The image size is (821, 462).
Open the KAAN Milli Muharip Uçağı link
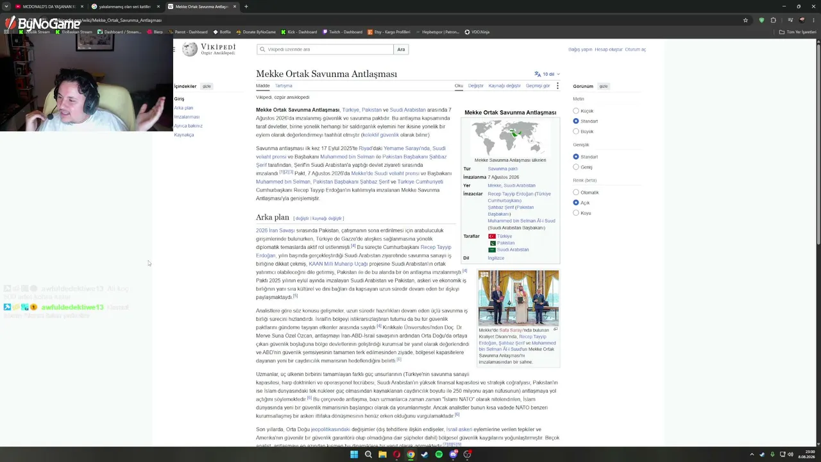click(x=338, y=264)
